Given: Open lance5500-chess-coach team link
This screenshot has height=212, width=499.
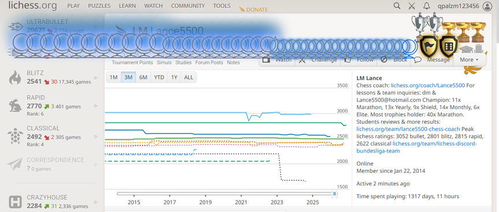Looking at the screenshot, I should tap(408, 129).
